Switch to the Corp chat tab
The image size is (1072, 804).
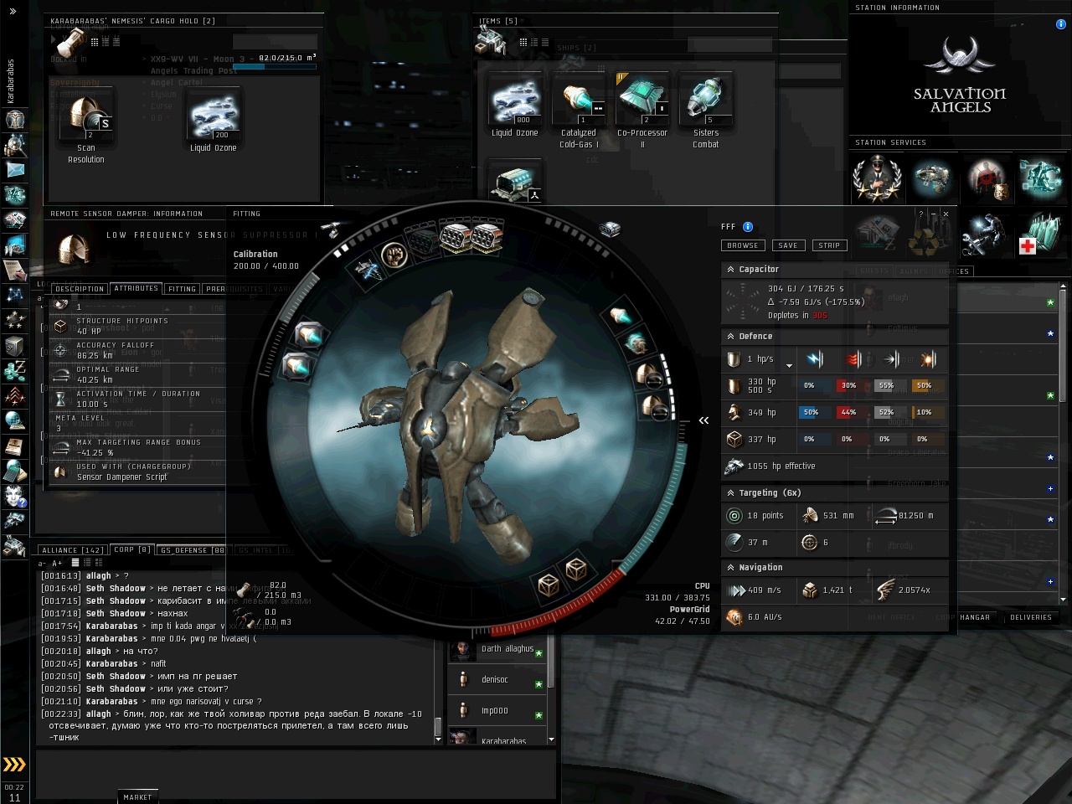coord(132,549)
